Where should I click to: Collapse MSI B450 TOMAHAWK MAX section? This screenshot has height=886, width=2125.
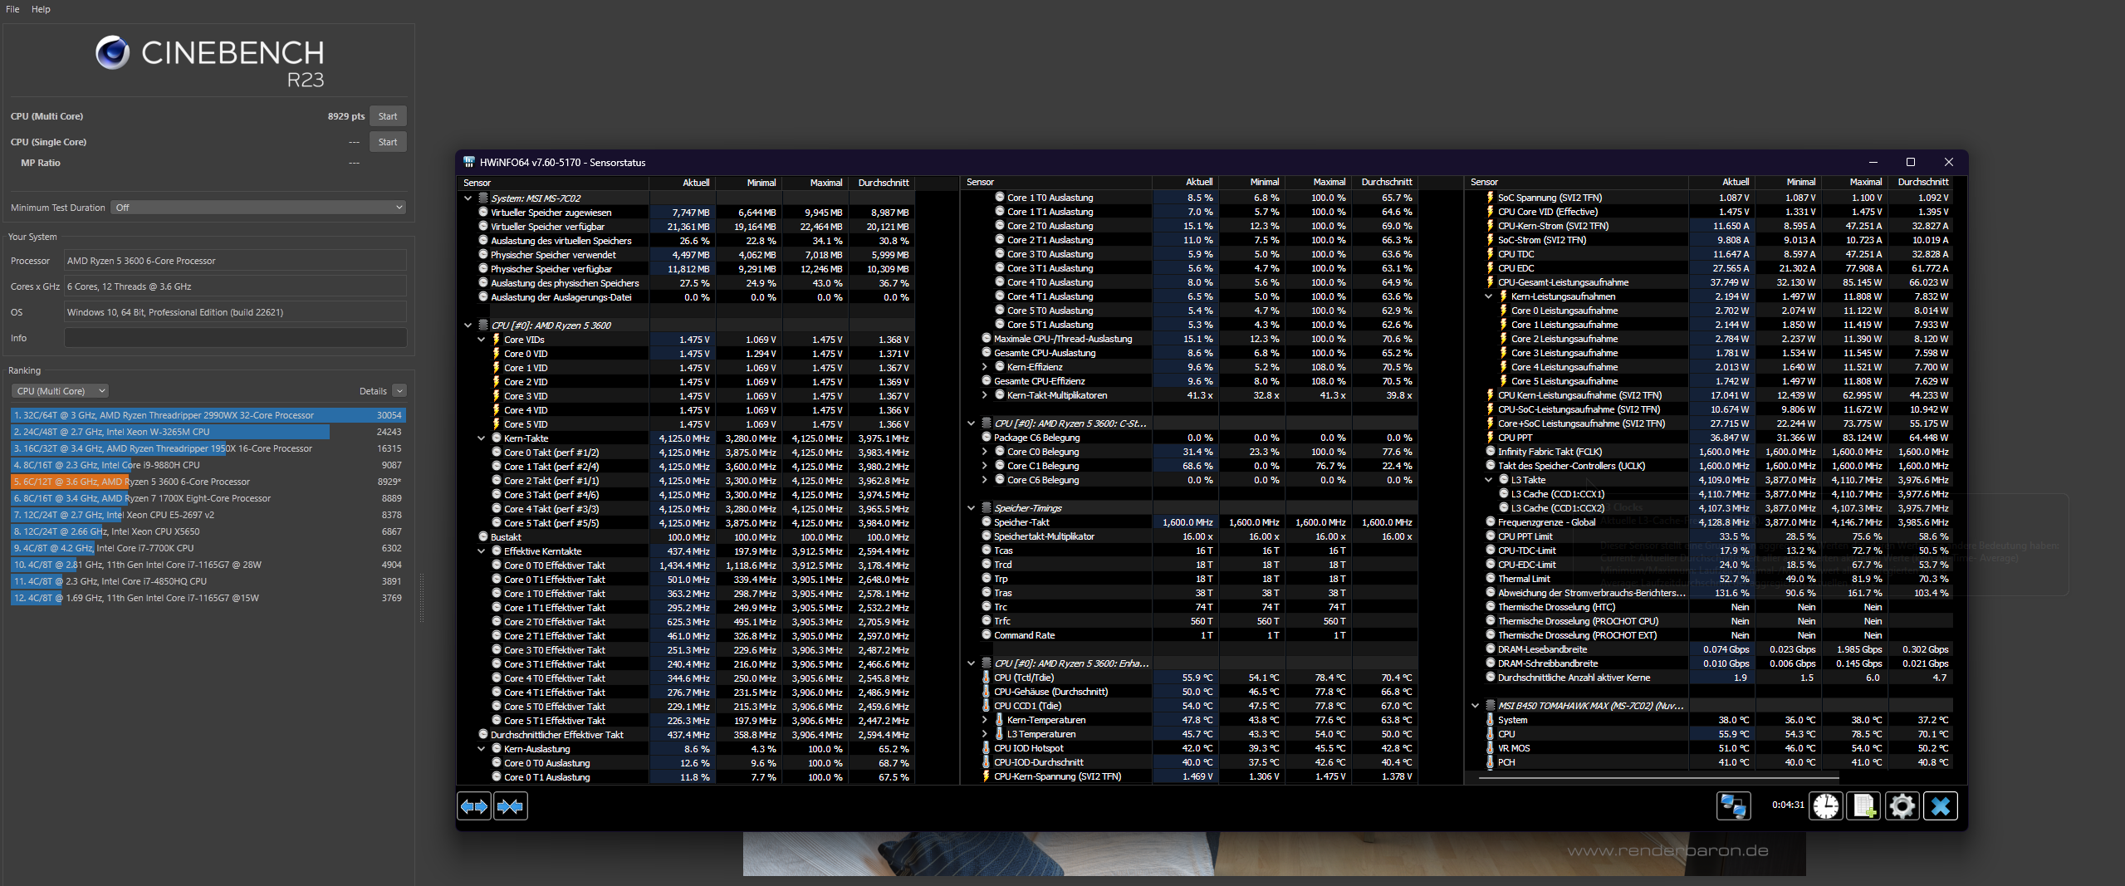(1475, 706)
